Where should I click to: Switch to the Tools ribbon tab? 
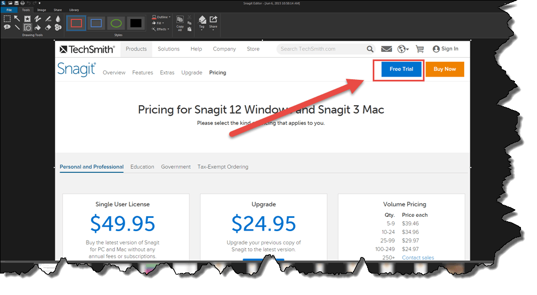tap(26, 10)
